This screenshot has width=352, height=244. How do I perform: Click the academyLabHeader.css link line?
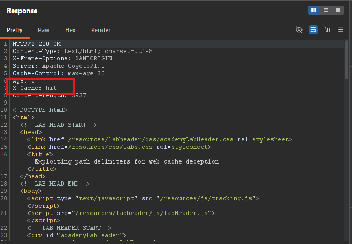point(159,139)
